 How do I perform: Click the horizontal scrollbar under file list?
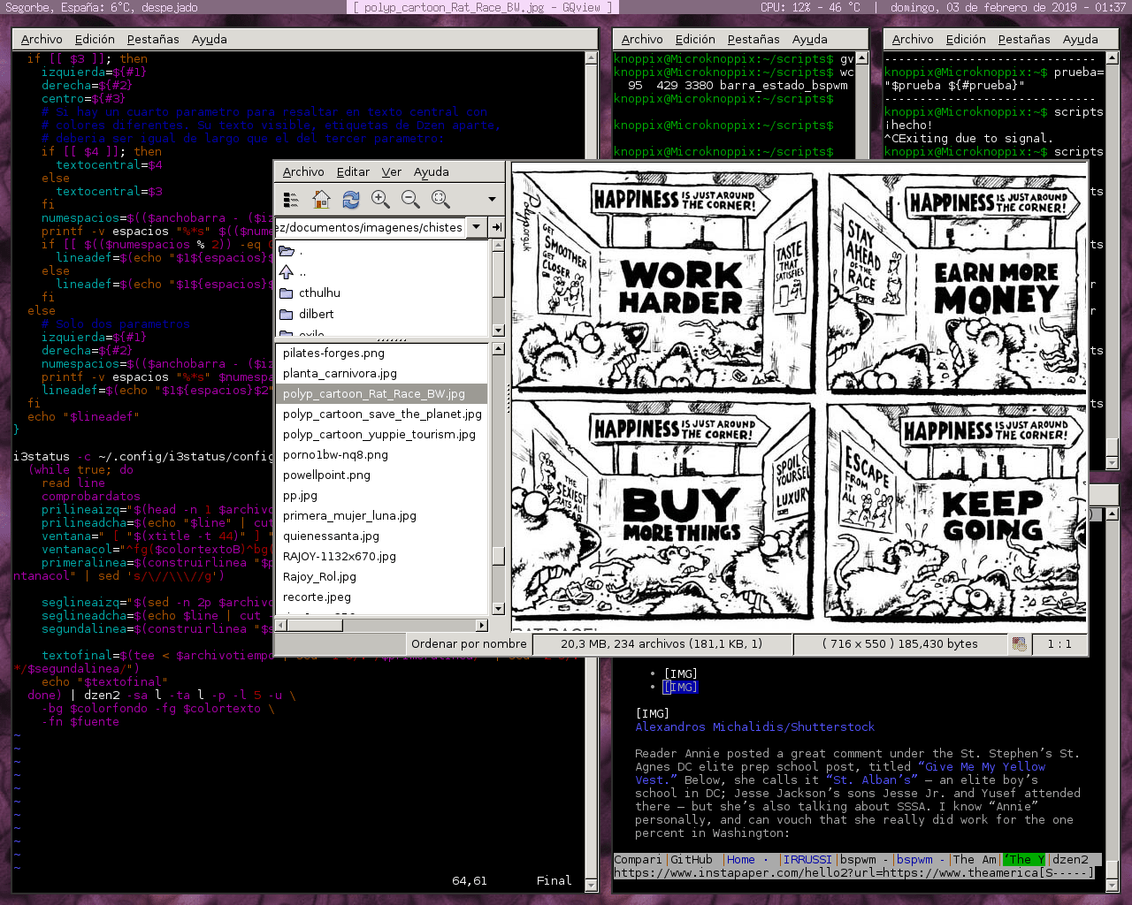point(382,625)
